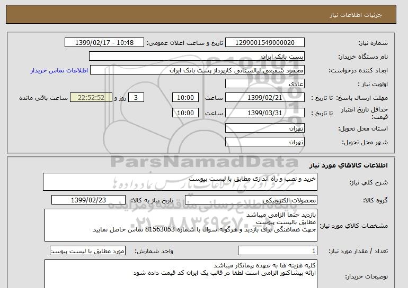This screenshot has width=408, height=288.
Task: Click the priority field عادی
Action: (264, 84)
